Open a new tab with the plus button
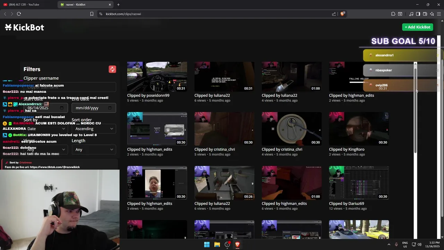 pyautogui.click(x=118, y=5)
